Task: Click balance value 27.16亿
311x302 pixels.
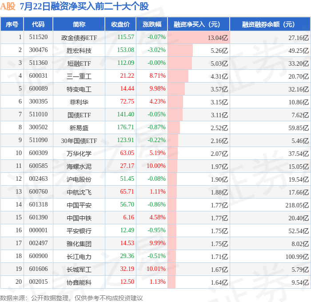Action: pos(299,38)
